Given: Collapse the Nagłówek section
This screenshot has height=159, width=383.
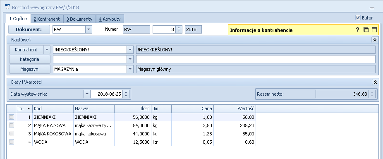Looking at the screenshot, I should pyautogui.click(x=375, y=40).
